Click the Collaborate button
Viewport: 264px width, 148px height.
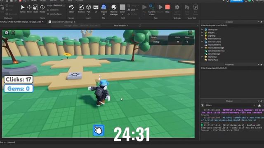tap(236, 1)
